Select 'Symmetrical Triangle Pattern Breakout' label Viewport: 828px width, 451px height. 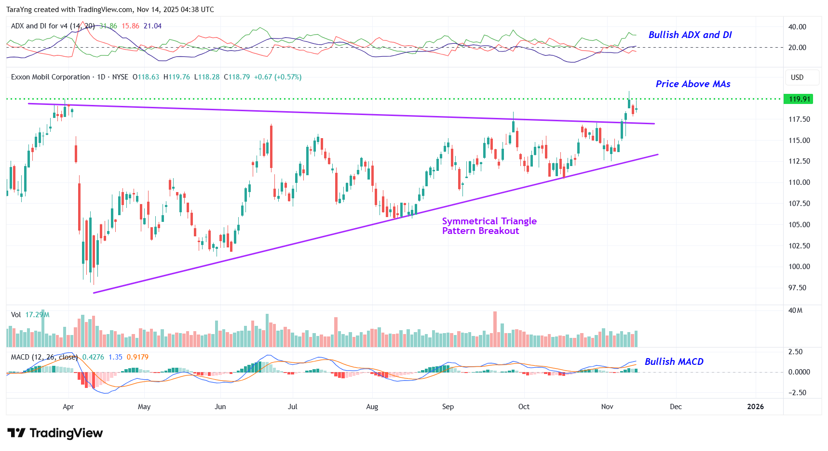[489, 226]
